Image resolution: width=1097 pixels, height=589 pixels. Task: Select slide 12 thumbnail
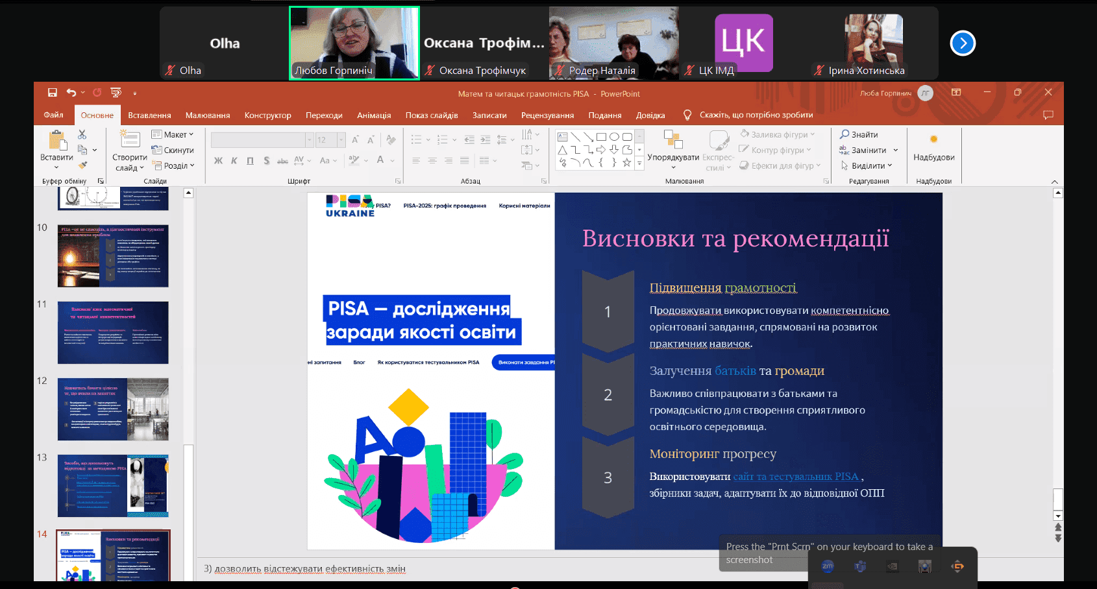tap(113, 409)
